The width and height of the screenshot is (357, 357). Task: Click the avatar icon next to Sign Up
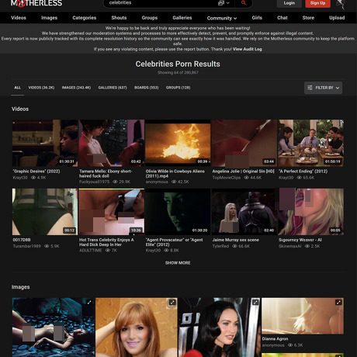pyautogui.click(x=341, y=3)
